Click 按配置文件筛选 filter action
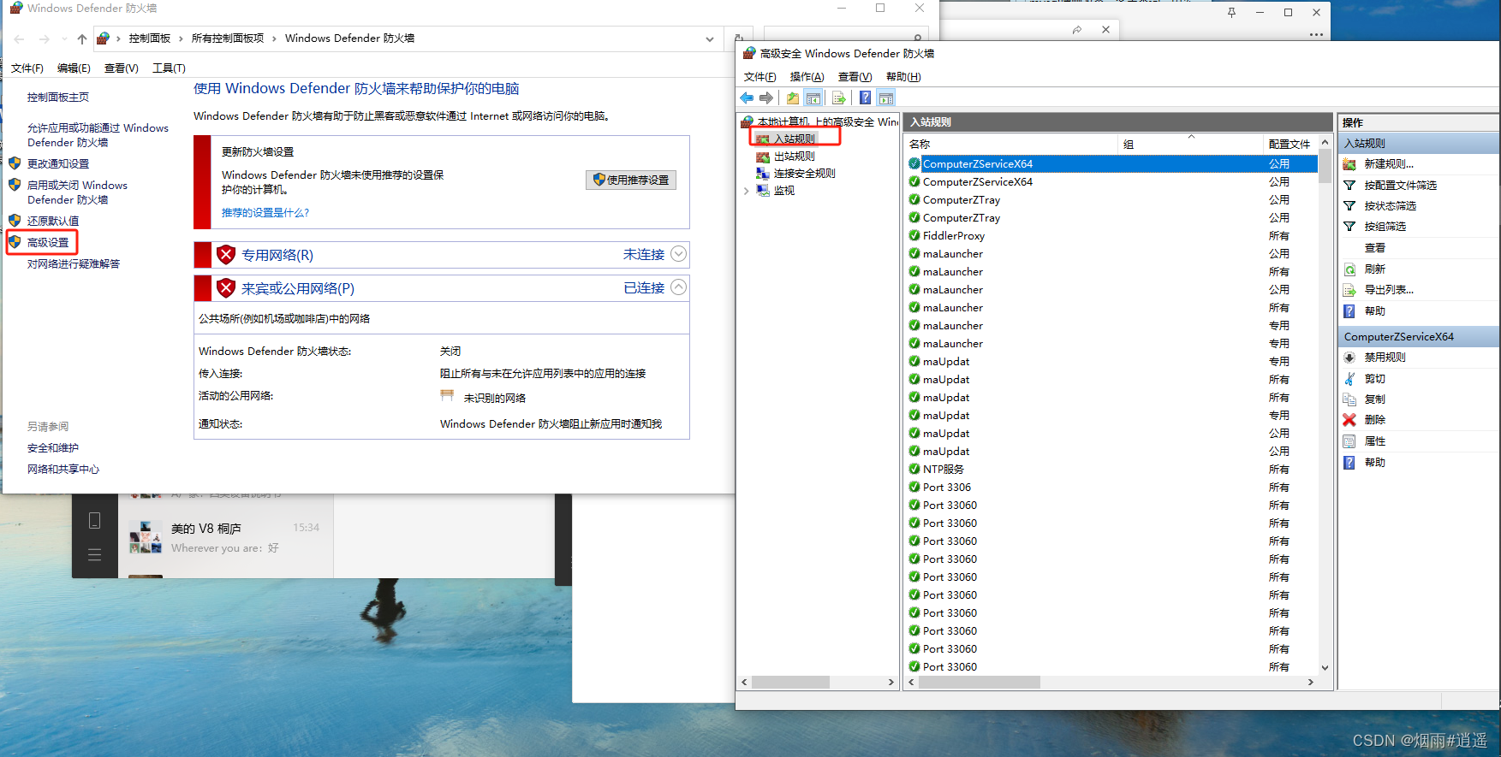This screenshot has width=1501, height=757. 1400,185
